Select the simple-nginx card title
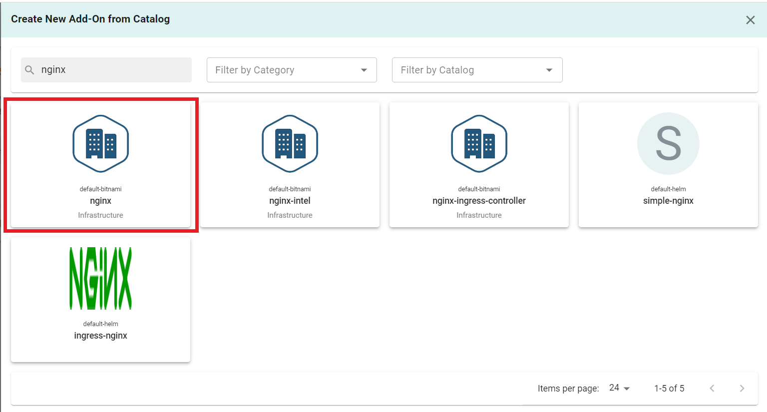This screenshot has width=767, height=412. click(668, 201)
